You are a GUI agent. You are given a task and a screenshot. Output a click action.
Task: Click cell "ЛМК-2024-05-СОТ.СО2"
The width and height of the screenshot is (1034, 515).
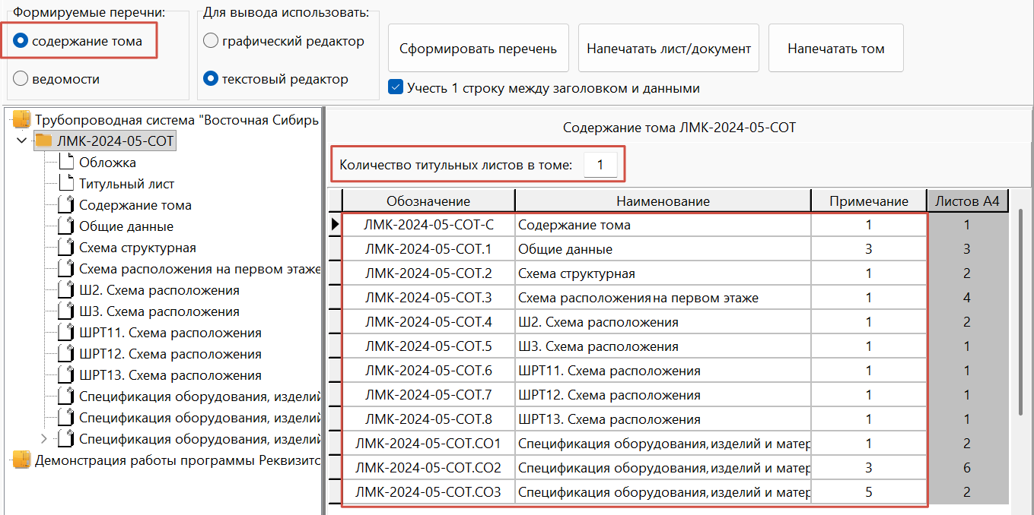428,468
